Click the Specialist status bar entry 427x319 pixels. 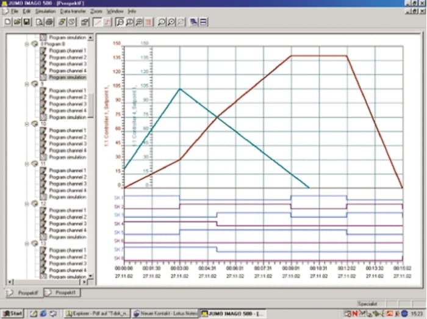click(x=367, y=304)
